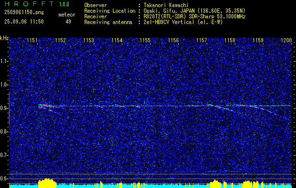Viewport: 296px width, 188px height.
Task: Click the 1200 time axis marker
Action: (x=287, y=40)
